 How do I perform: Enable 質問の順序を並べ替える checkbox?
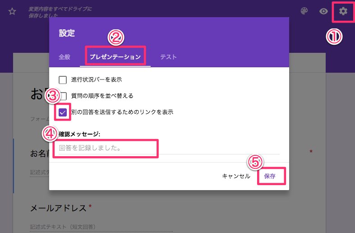point(63,96)
